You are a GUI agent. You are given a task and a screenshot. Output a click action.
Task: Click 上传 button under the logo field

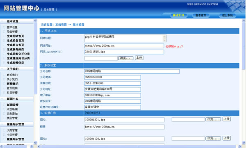(x=139, y=58)
